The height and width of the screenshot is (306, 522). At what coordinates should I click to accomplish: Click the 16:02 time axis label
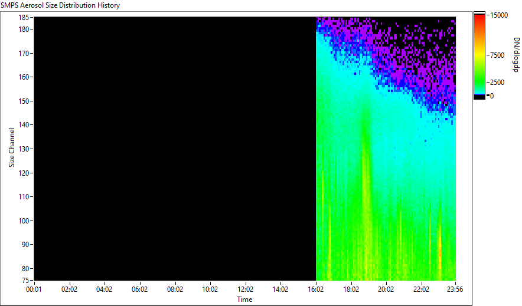[315, 289]
